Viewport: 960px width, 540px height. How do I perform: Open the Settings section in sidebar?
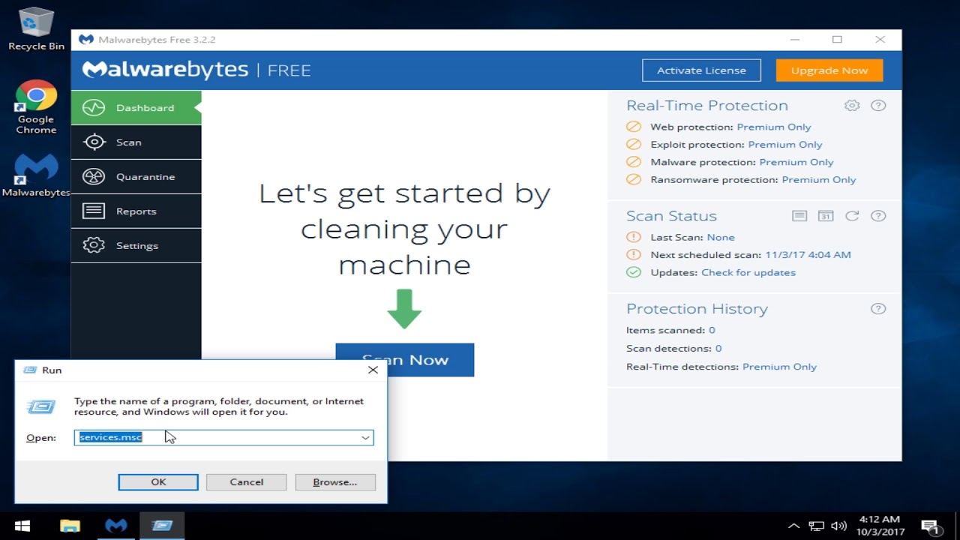[136, 245]
